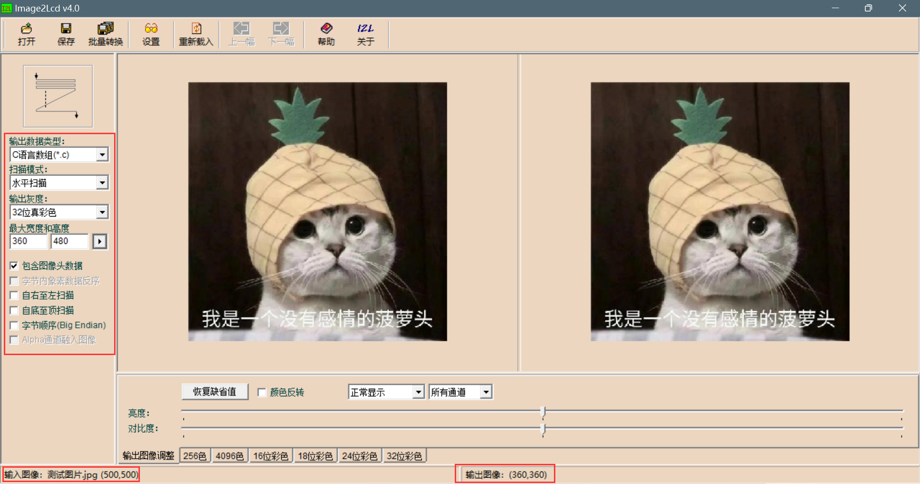Uncheck 包含图像头数据 checkbox
Screen dimensions: 920x484
tap(14, 266)
